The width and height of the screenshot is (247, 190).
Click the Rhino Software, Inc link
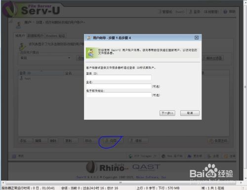click(151, 177)
